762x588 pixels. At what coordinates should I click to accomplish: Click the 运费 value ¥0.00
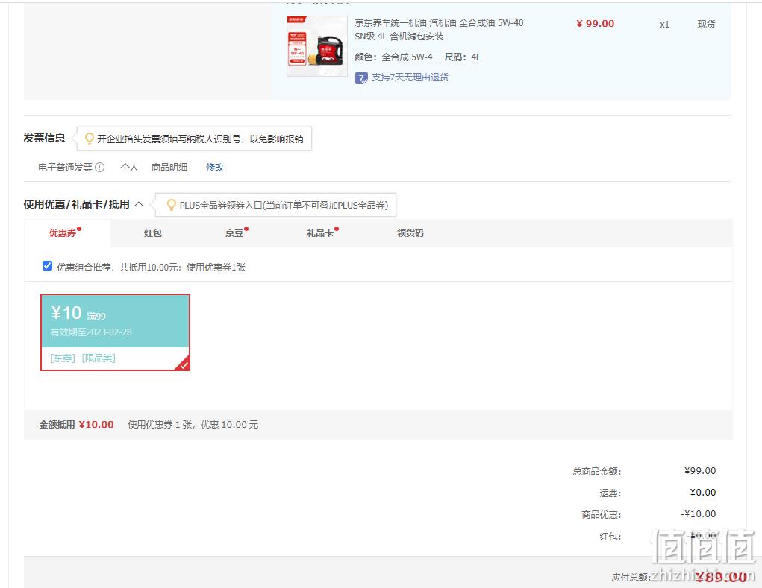pyautogui.click(x=703, y=493)
